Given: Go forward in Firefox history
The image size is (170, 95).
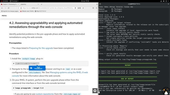Looking at the screenshot, I should click(x=5, y=8).
